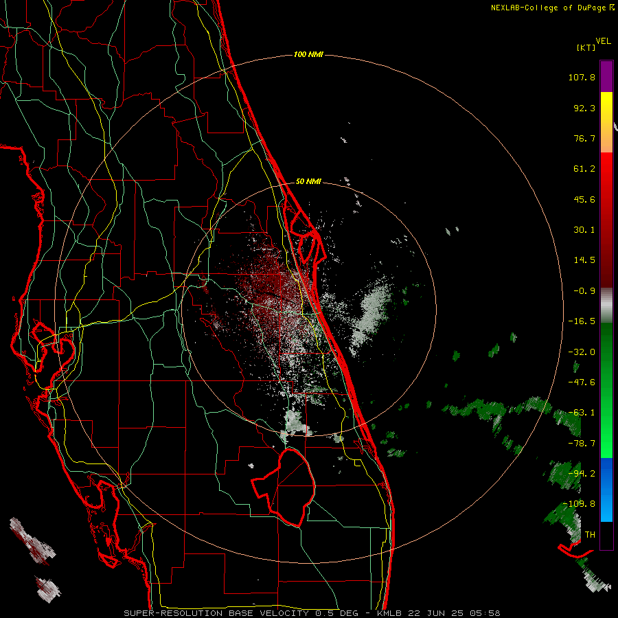Screen dimensions: 618x618
Task: Click the 100 NMI range ring label
Action: [x=308, y=54]
